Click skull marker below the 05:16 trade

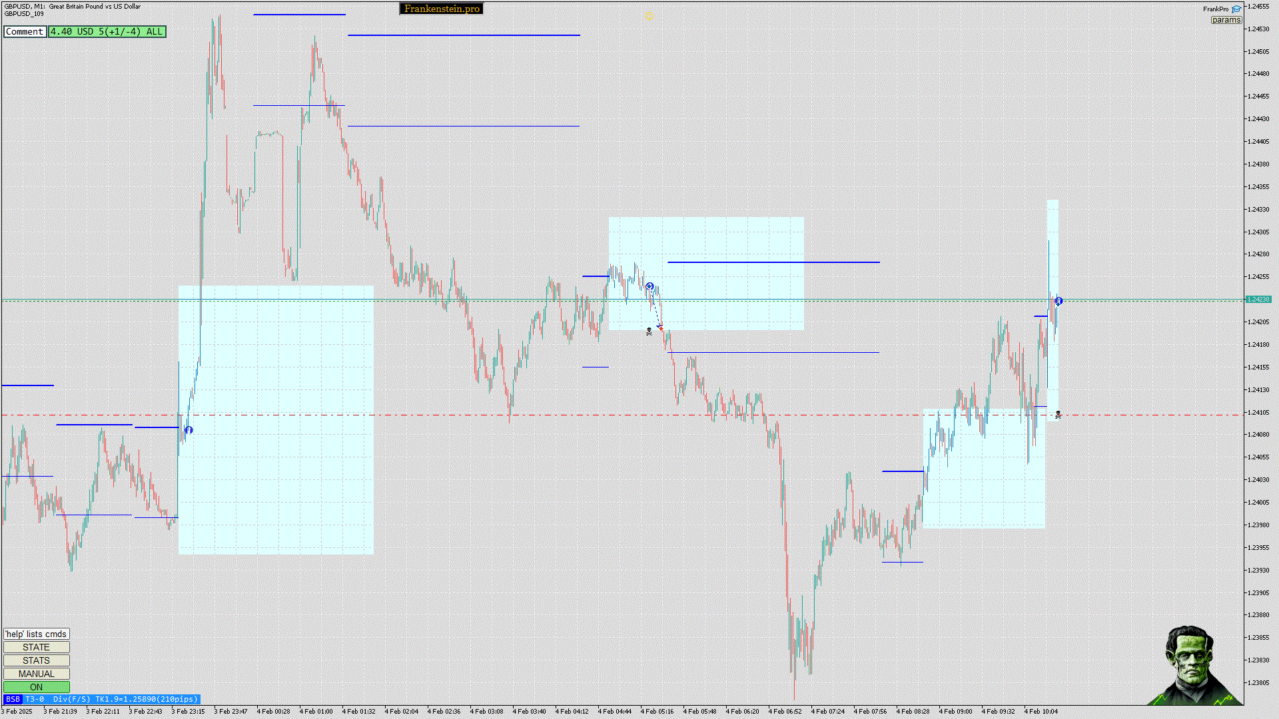click(649, 331)
